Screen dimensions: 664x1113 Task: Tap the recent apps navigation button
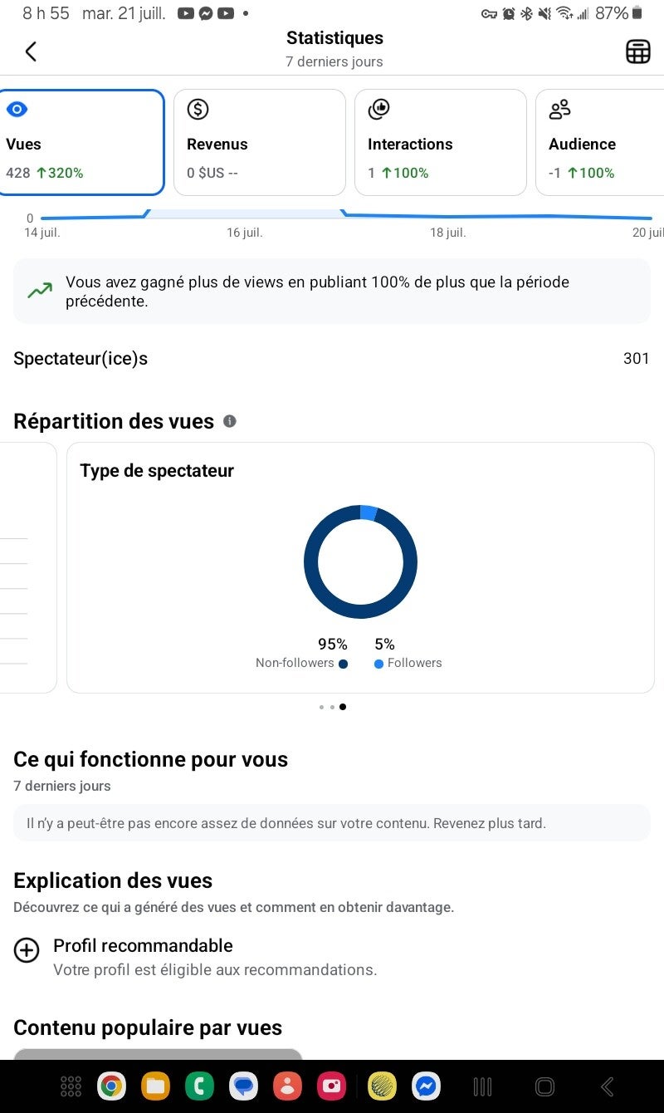pos(482,1086)
